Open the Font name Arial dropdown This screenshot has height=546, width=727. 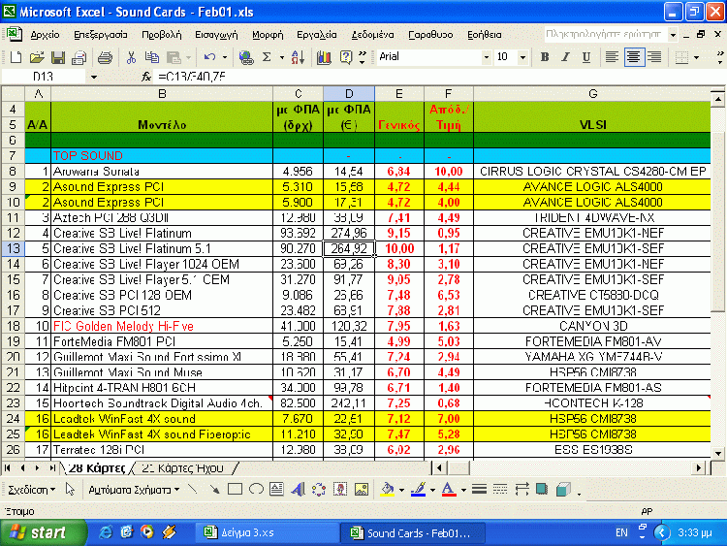point(486,57)
